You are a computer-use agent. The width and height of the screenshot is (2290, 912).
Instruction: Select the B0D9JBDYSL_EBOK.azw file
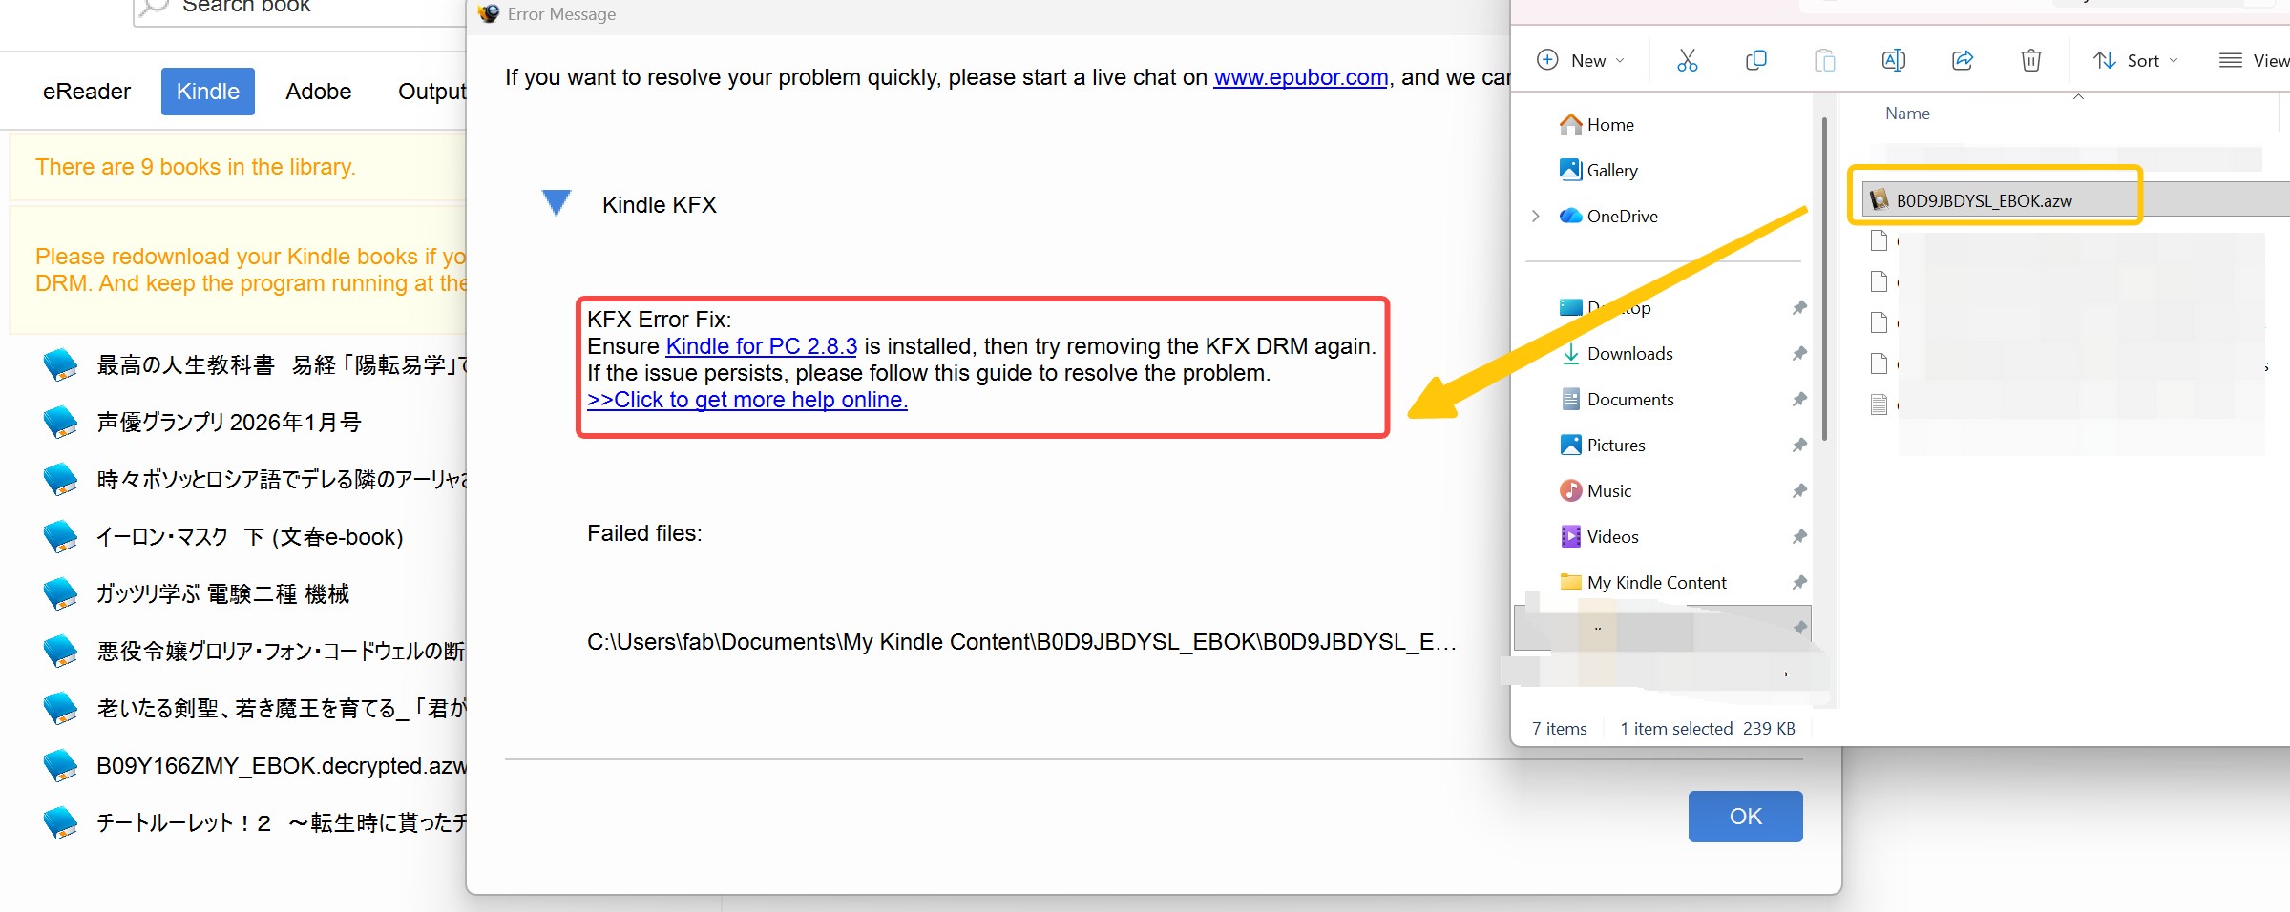click(2076, 200)
